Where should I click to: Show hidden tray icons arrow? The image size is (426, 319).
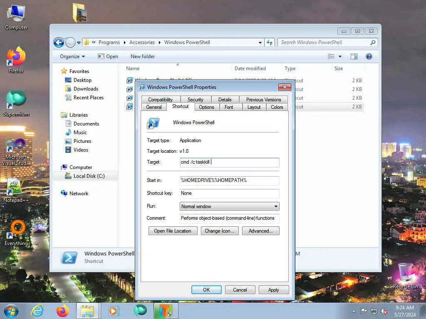354,311
